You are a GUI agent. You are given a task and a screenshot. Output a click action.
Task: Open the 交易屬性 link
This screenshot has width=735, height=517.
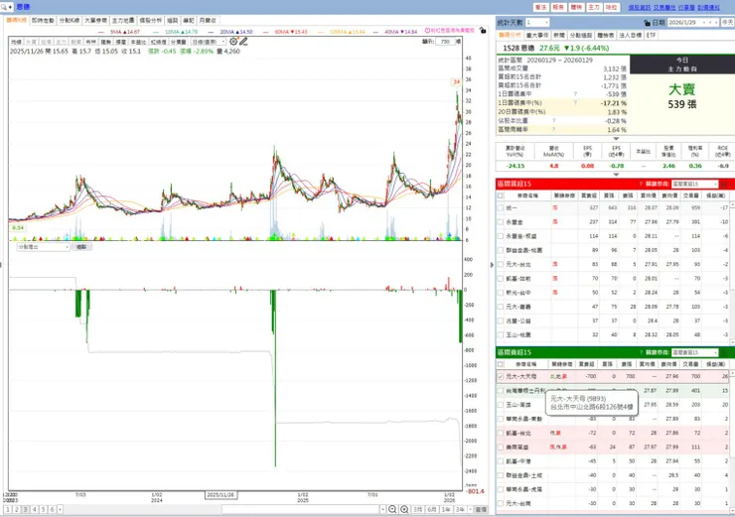pyautogui.click(x=664, y=8)
